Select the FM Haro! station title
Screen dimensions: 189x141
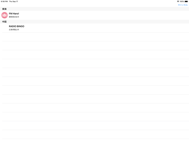14,14
